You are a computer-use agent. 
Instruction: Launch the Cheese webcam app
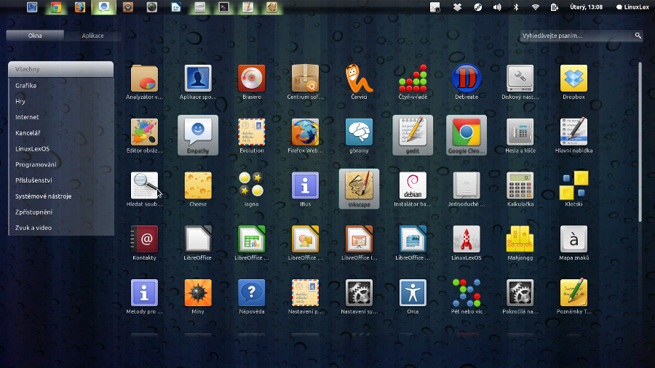(x=198, y=189)
